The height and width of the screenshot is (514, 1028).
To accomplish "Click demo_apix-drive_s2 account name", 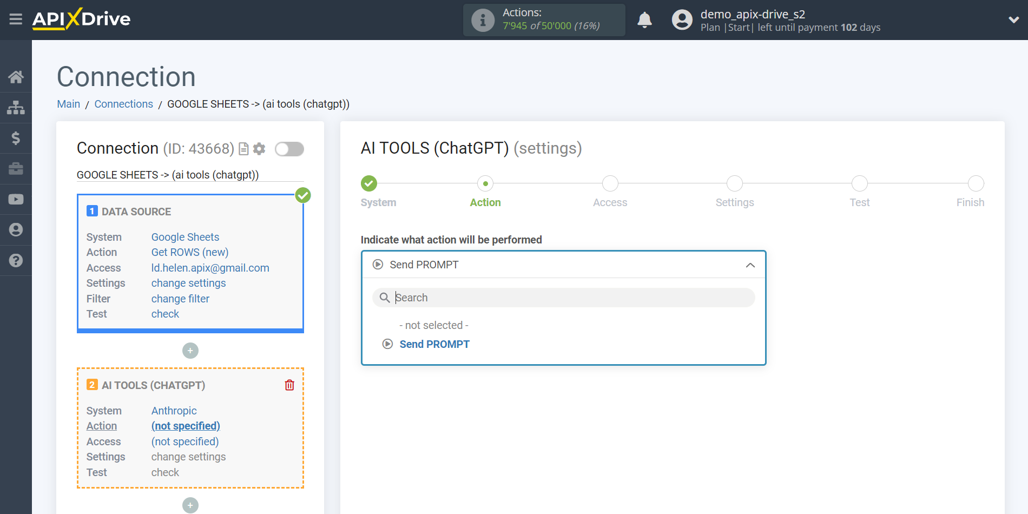I will point(753,14).
